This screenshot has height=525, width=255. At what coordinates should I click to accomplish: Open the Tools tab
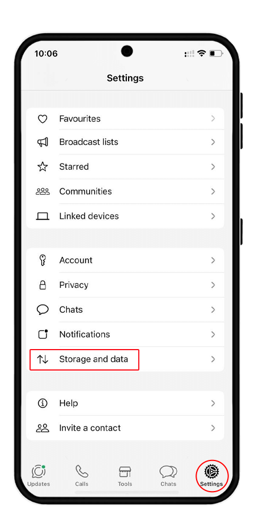click(x=125, y=475)
